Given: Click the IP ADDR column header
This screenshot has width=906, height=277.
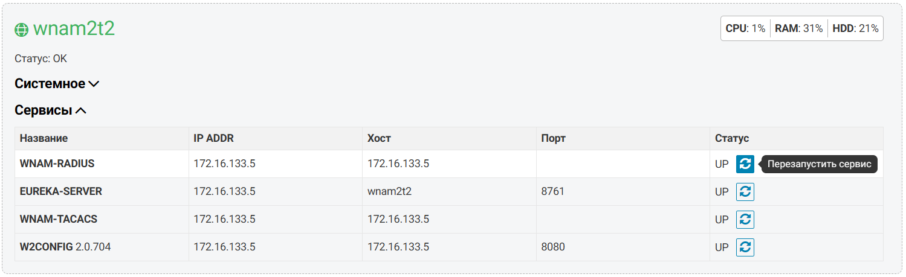Looking at the screenshot, I should (x=213, y=138).
